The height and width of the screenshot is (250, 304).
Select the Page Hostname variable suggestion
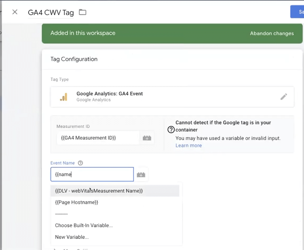[77, 202]
